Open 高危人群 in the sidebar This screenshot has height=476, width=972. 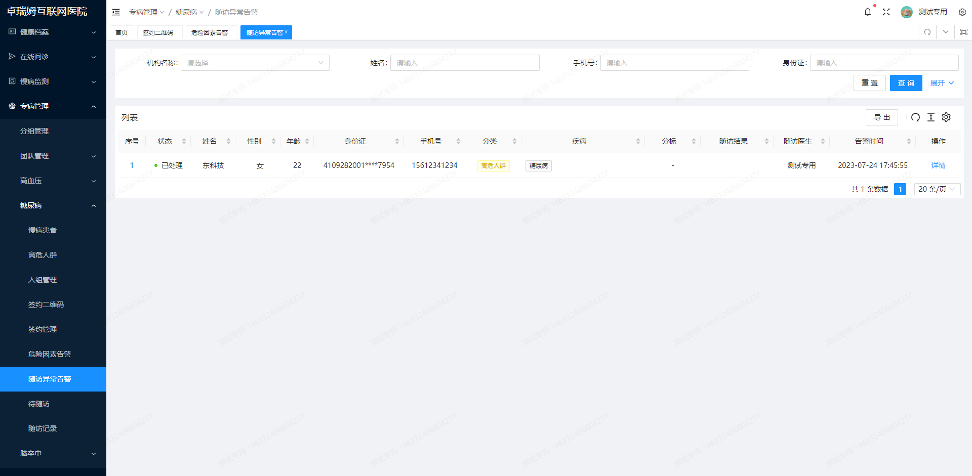[53, 255]
